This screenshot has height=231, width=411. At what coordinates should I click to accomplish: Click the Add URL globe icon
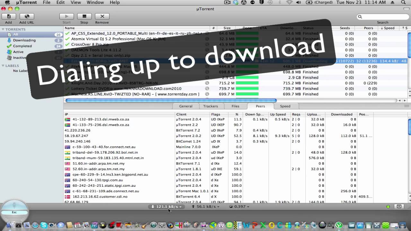[27, 16]
